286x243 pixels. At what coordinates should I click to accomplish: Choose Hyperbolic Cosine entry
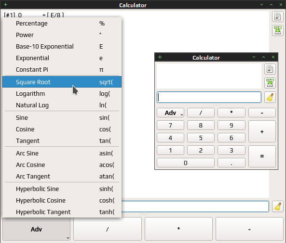62,200
